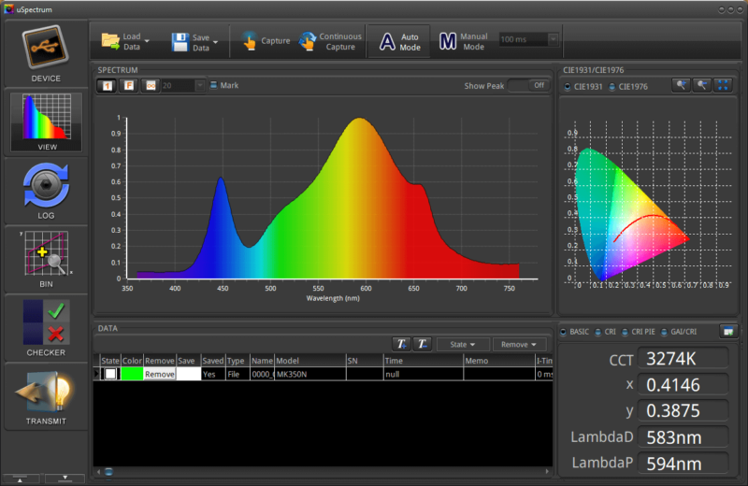Click the Type column header
Viewport: 748px width, 486px height.
pyautogui.click(x=237, y=361)
